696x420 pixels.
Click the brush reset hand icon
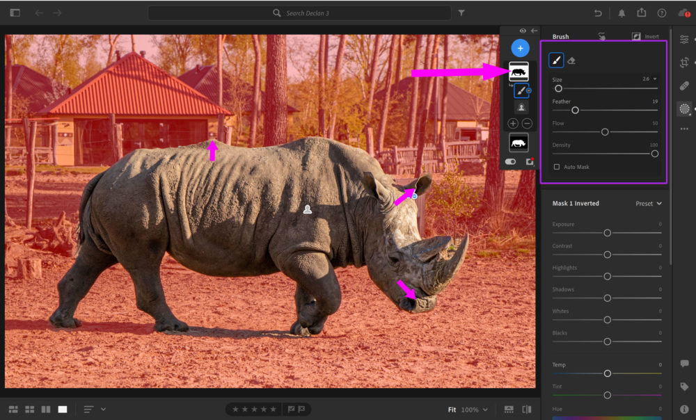click(601, 36)
